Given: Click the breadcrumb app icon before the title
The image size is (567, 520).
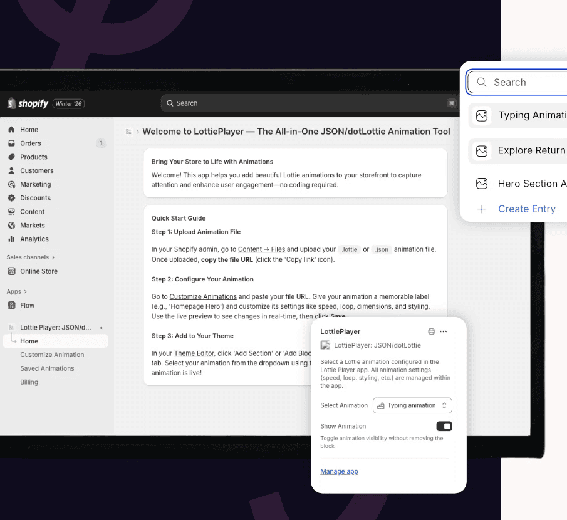Looking at the screenshot, I should [128, 132].
